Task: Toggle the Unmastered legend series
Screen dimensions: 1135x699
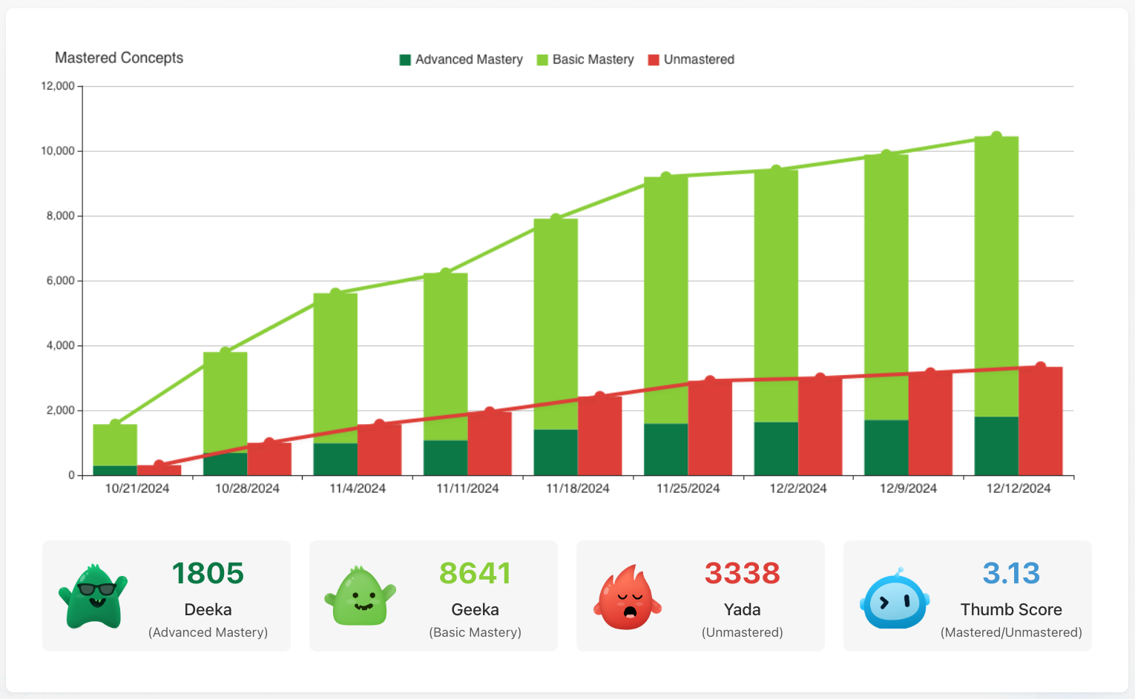Action: click(x=699, y=59)
